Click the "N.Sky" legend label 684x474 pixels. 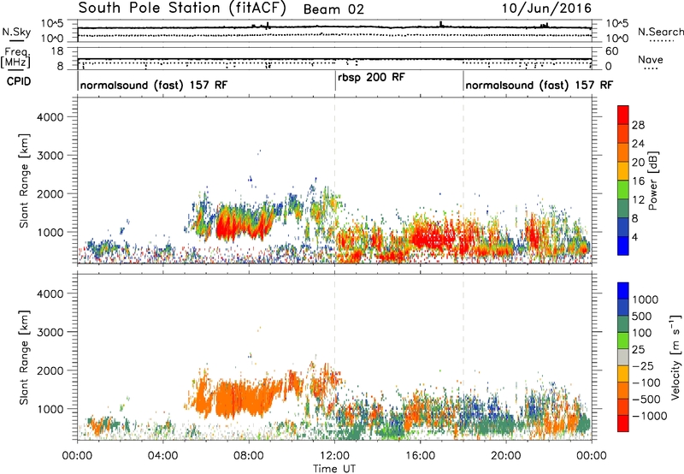point(16,32)
